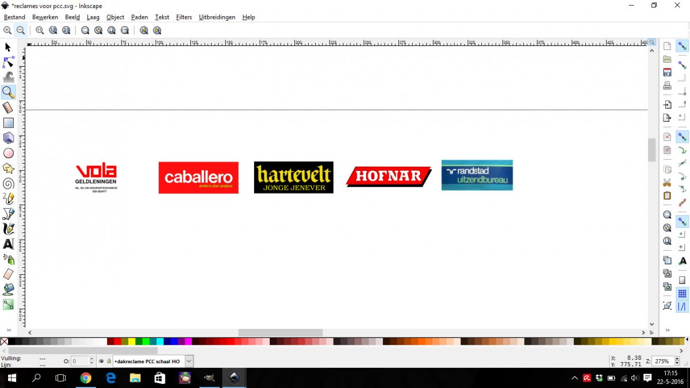Click the Zoom Out toolbar icon
Viewport: 690px width, 388px height.
click(x=21, y=30)
